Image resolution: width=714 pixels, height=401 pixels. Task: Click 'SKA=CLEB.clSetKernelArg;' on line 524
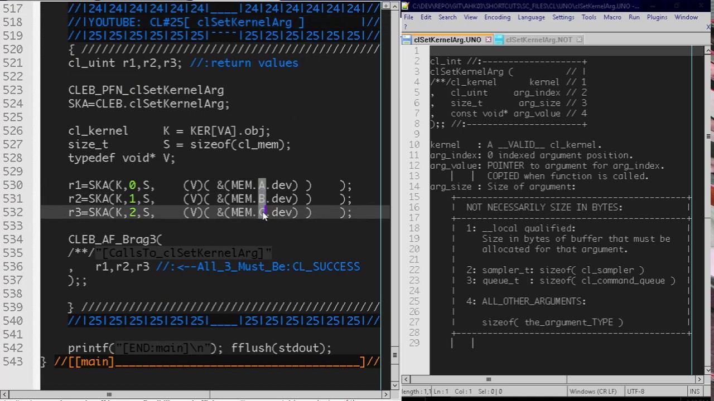click(149, 104)
